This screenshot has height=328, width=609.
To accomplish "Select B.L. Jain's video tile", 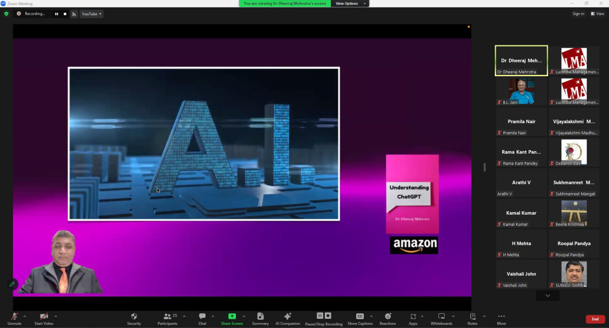I will point(521,91).
